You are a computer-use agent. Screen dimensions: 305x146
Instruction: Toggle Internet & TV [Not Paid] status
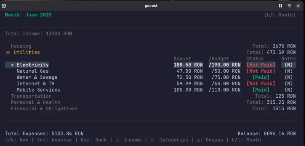tap(261, 84)
